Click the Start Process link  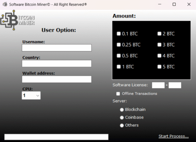tap(173, 136)
